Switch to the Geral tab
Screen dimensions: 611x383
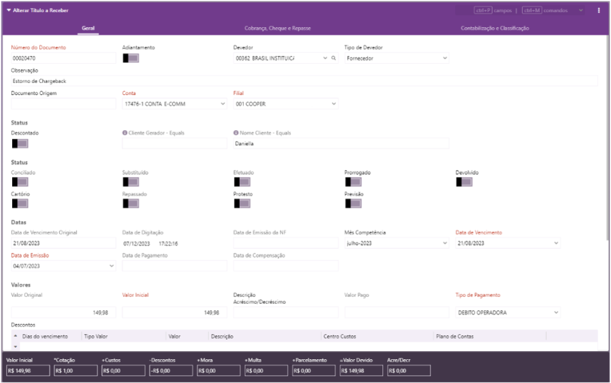[x=88, y=28]
